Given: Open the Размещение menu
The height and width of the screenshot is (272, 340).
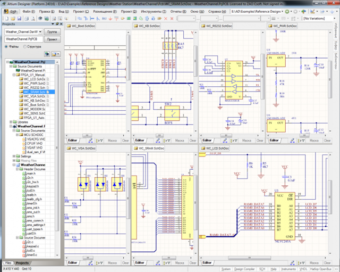Looking at the screenshot, I should click(x=105, y=12).
